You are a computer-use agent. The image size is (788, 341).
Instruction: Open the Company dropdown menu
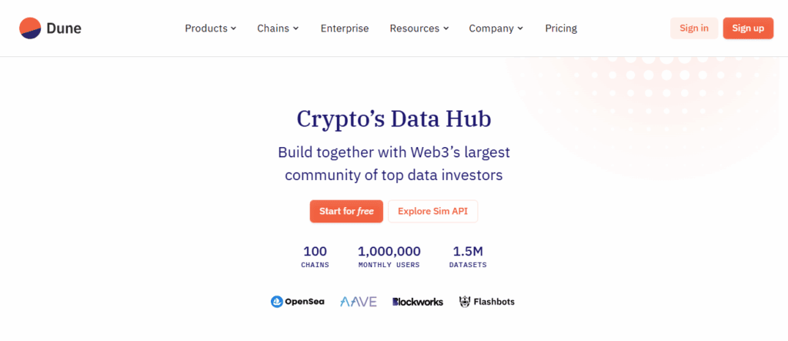[x=496, y=28]
